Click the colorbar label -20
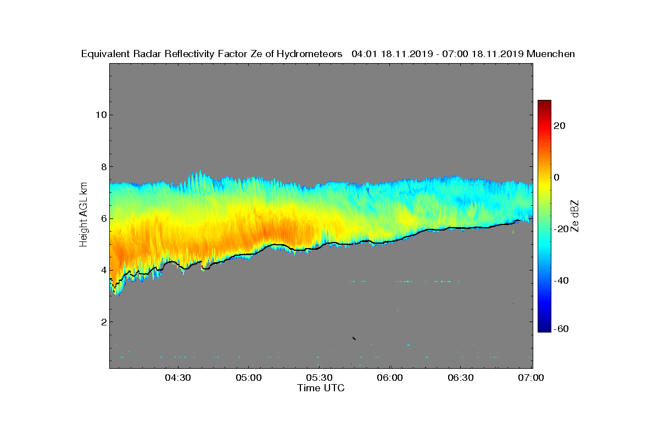This screenshot has height=439, width=659. coord(561,229)
